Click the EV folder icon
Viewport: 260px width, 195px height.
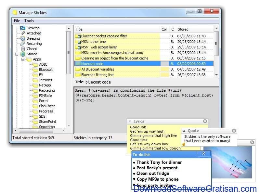coord(35,75)
